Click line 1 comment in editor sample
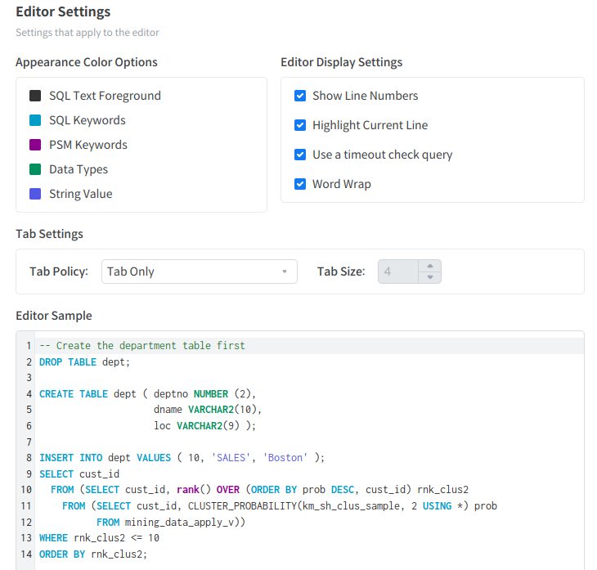The image size is (597, 570). [142, 346]
